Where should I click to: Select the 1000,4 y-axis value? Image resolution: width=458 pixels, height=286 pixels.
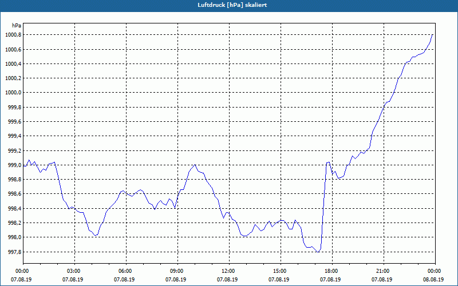tap(13, 64)
